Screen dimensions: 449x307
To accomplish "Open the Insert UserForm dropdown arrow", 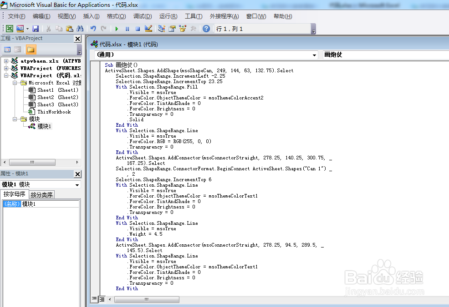I will pos(27,29).
